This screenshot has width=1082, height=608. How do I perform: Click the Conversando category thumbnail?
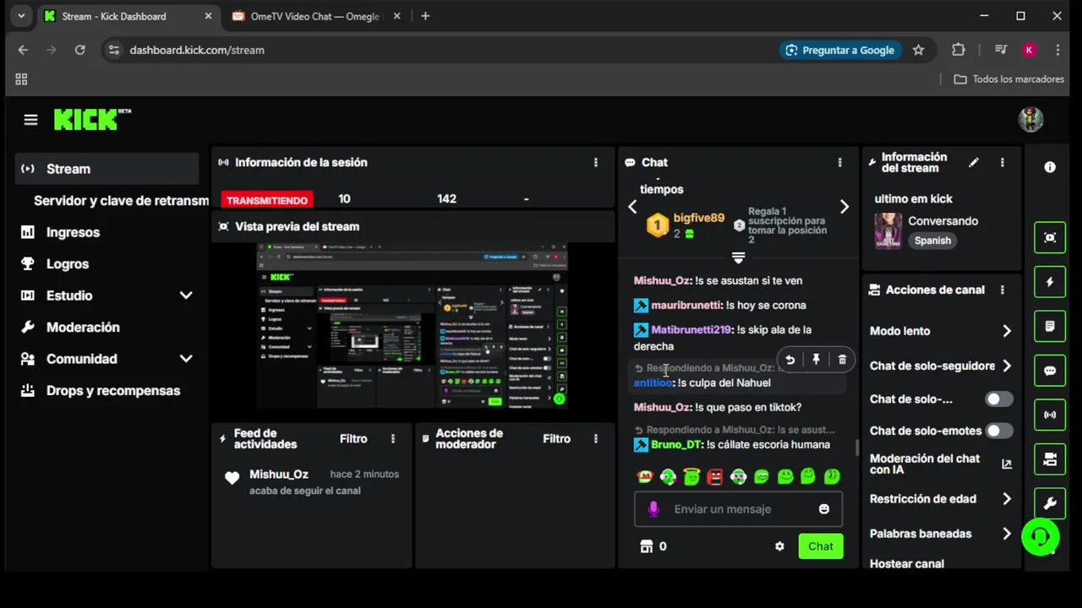(888, 231)
